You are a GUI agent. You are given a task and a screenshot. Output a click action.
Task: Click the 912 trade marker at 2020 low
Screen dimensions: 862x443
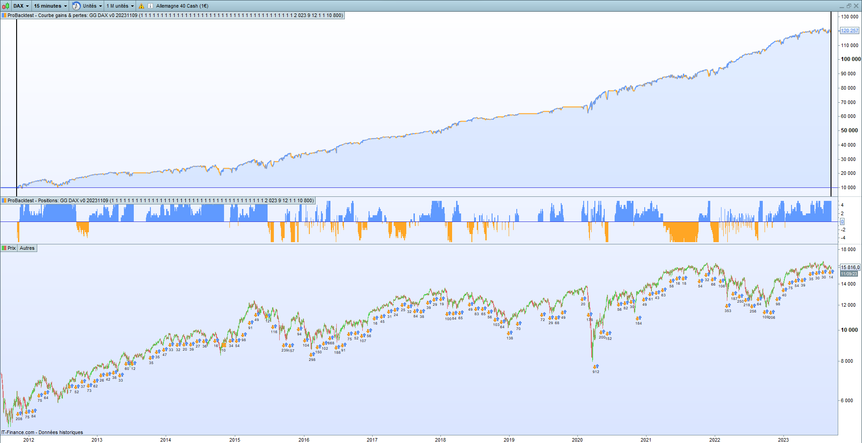click(596, 371)
